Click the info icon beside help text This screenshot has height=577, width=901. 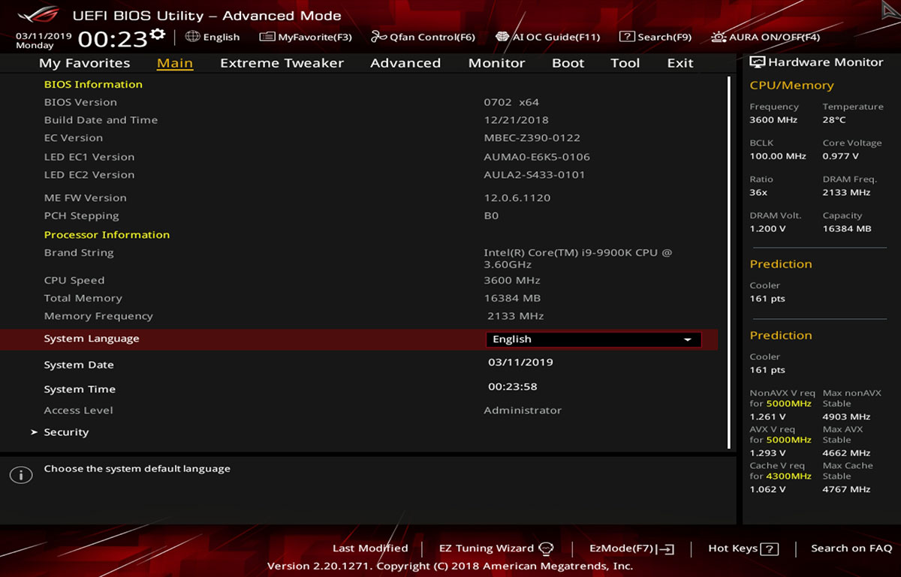pyautogui.click(x=21, y=475)
